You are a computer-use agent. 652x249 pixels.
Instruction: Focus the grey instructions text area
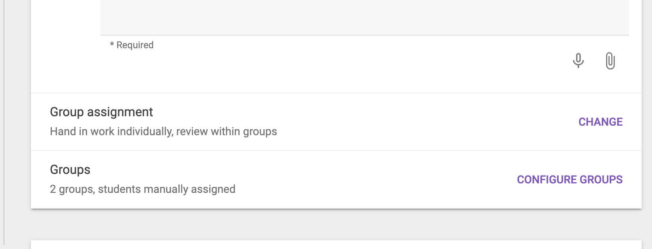[x=365, y=17]
